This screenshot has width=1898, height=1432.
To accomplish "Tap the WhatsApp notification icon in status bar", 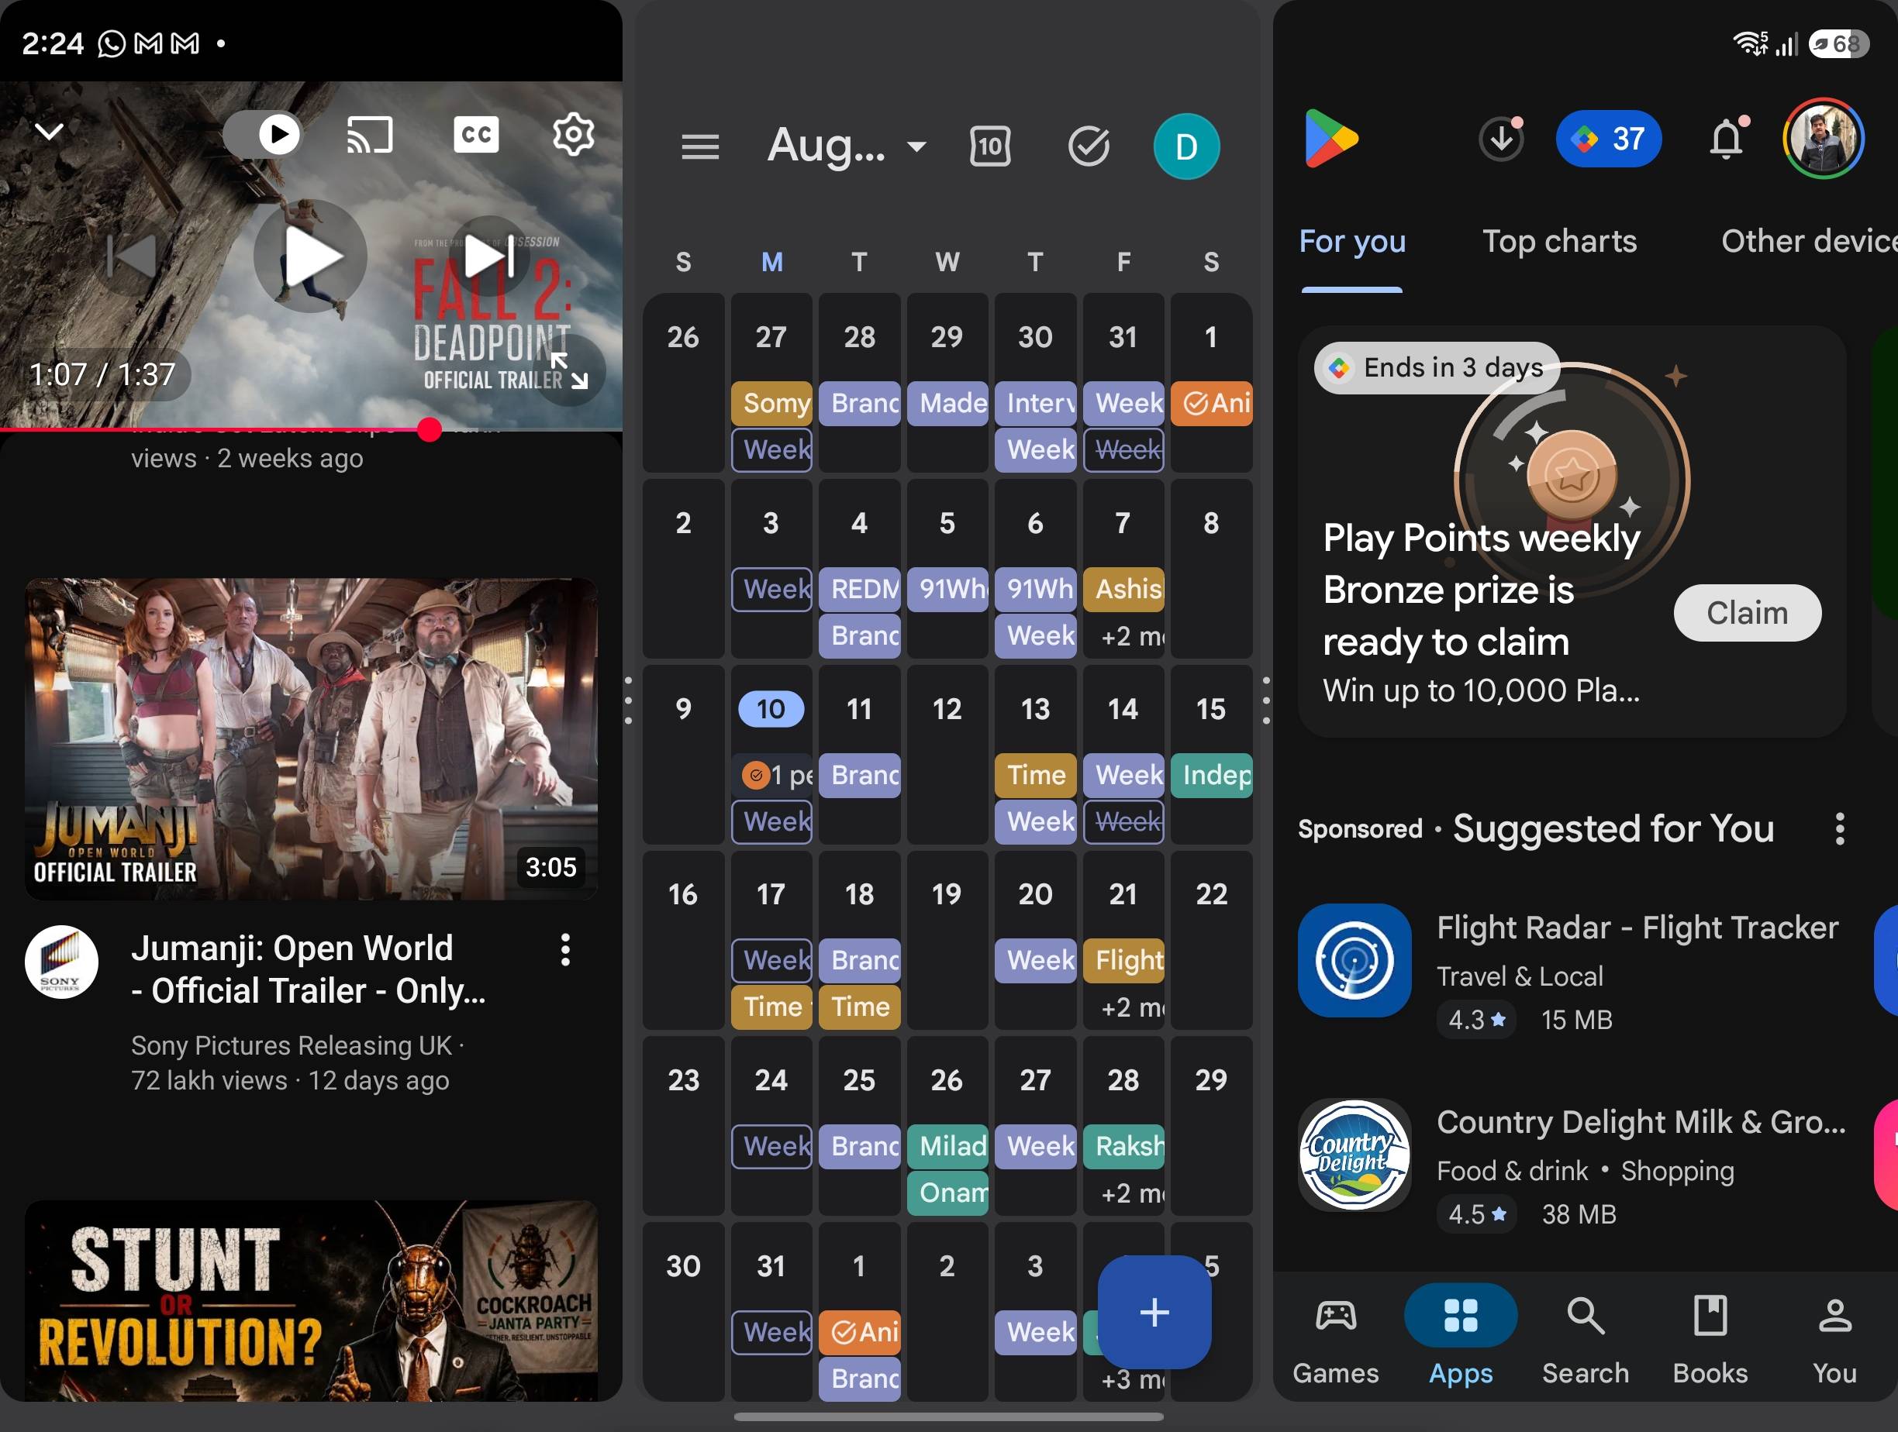I will (x=112, y=43).
